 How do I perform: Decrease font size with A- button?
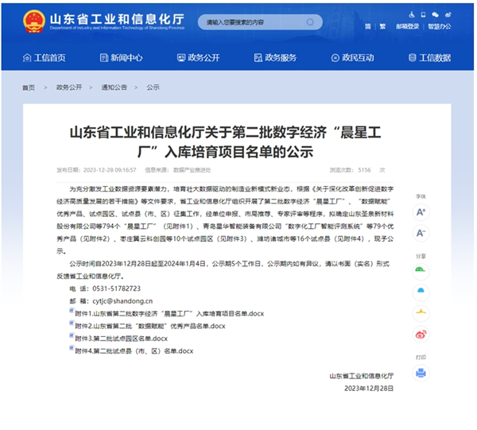[421, 233]
